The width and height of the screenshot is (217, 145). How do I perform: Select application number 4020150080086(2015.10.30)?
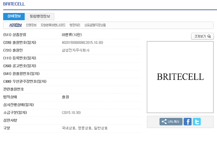82,42
